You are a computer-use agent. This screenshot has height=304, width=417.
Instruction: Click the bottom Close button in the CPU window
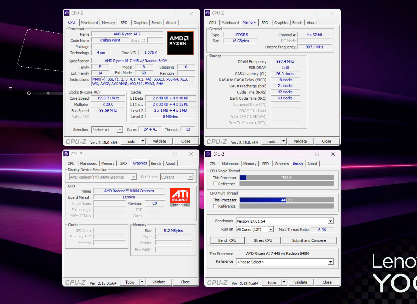tap(186, 141)
